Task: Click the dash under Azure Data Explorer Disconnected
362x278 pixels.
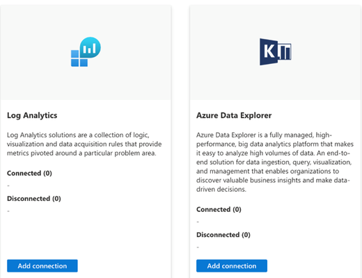Action: coord(198,247)
